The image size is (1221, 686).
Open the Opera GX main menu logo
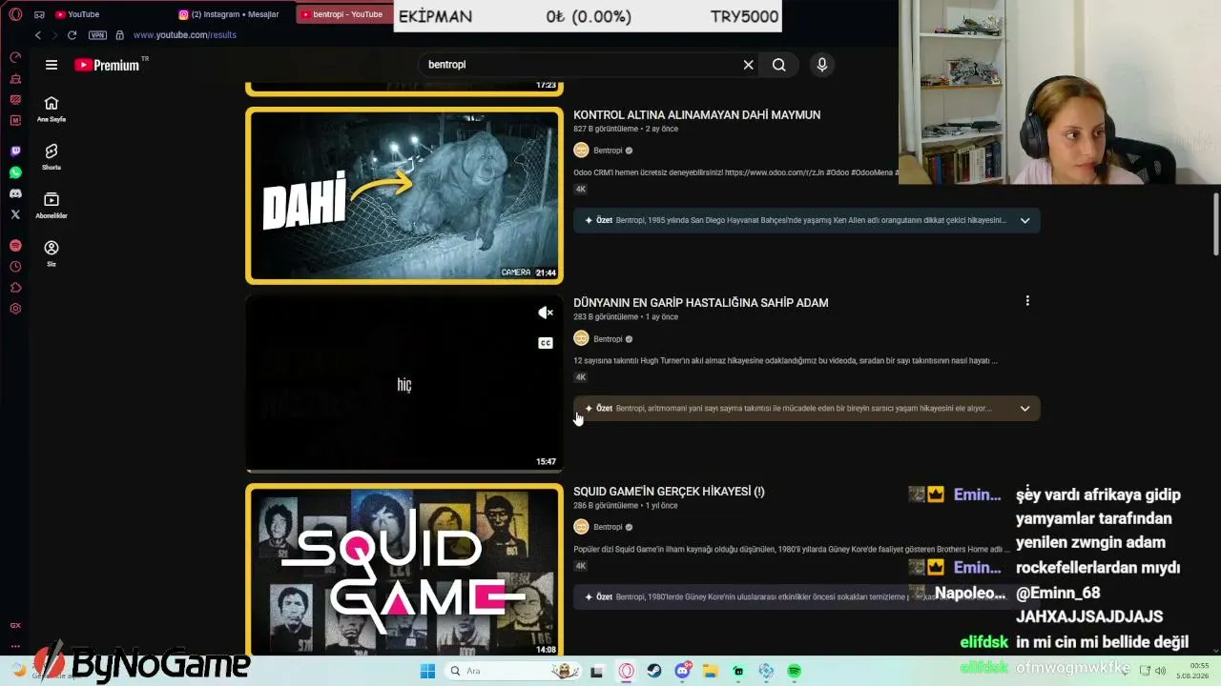[x=15, y=14]
